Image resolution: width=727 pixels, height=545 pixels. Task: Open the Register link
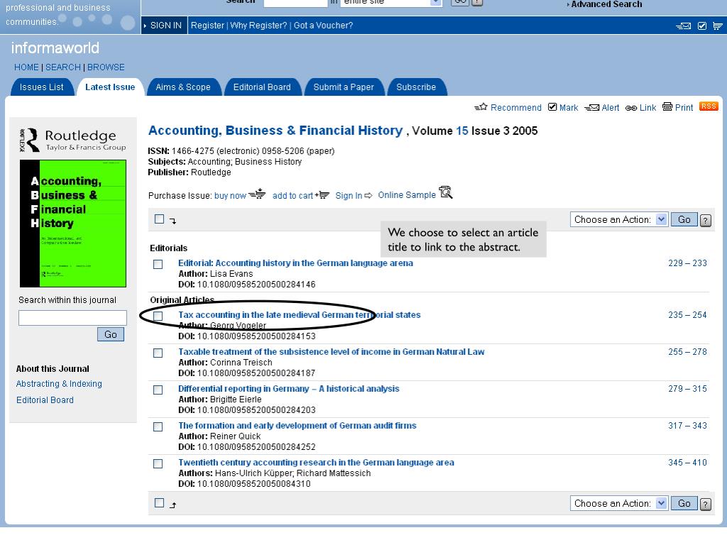coord(207,26)
